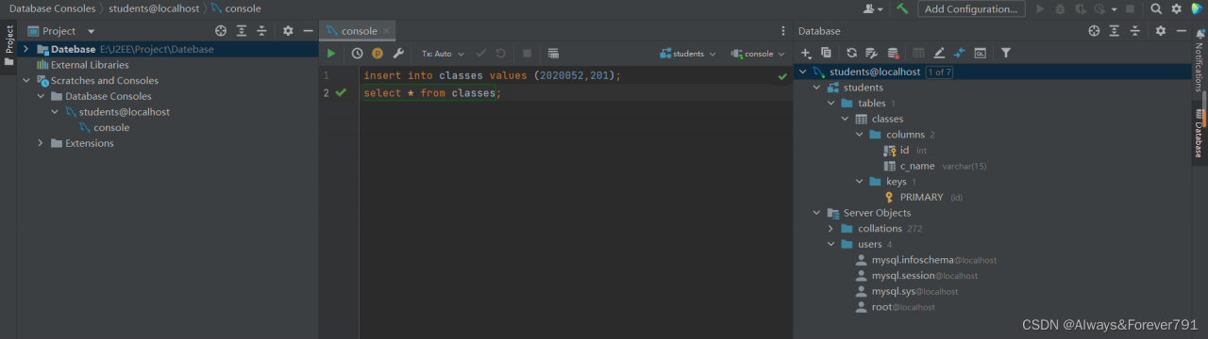Click the stop execution square icon
Viewport: 1208px width, 339px height.
tap(528, 54)
